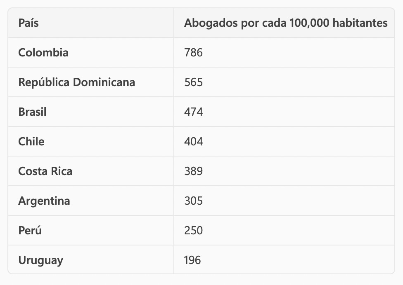403x285 pixels.
Task: Click the value 786 for Colombia
Action: tap(194, 53)
